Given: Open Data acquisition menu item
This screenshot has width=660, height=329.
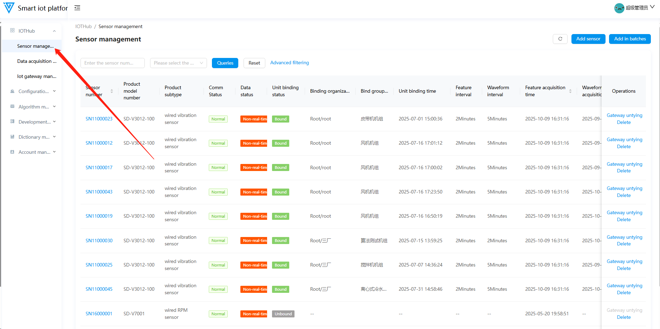Looking at the screenshot, I should tap(37, 61).
